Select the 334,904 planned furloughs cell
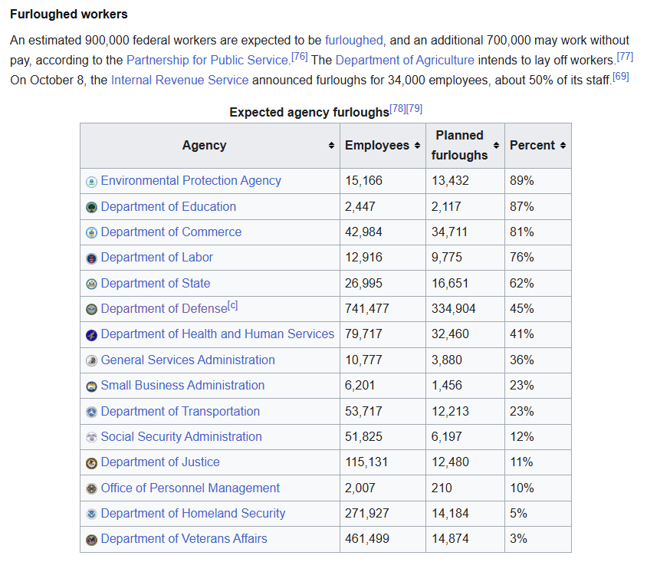 [465, 309]
